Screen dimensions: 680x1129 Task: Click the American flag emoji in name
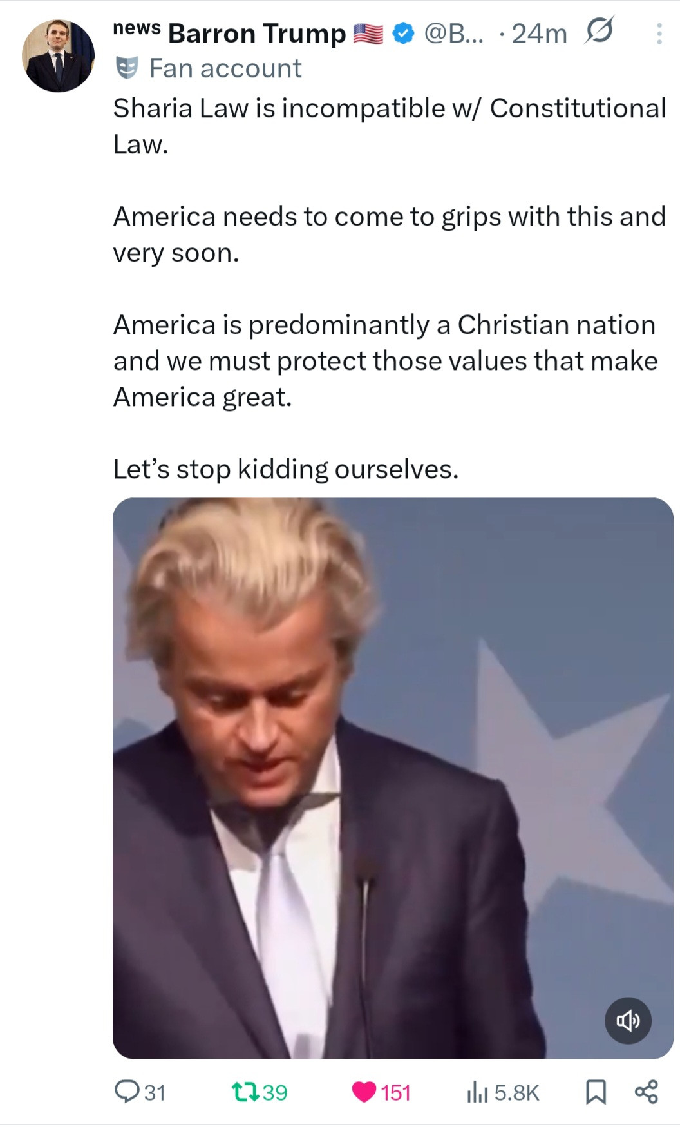[368, 34]
